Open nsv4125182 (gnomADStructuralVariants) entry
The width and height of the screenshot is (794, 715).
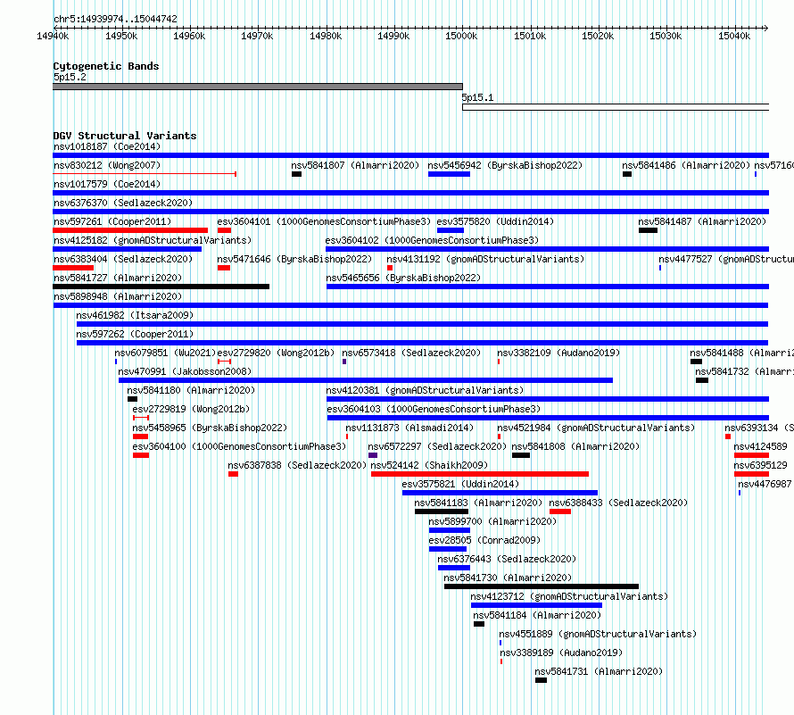[x=153, y=241]
